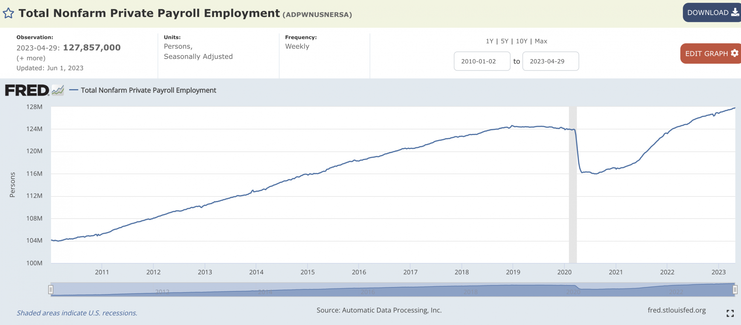The height and width of the screenshot is (325, 741).
Task: Click the download arrow icon in DOWNLOAD button
Action: coord(735,12)
